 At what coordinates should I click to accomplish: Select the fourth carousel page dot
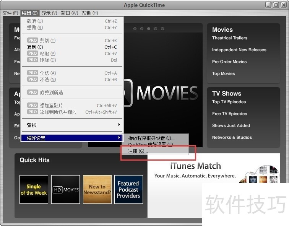[156, 29]
